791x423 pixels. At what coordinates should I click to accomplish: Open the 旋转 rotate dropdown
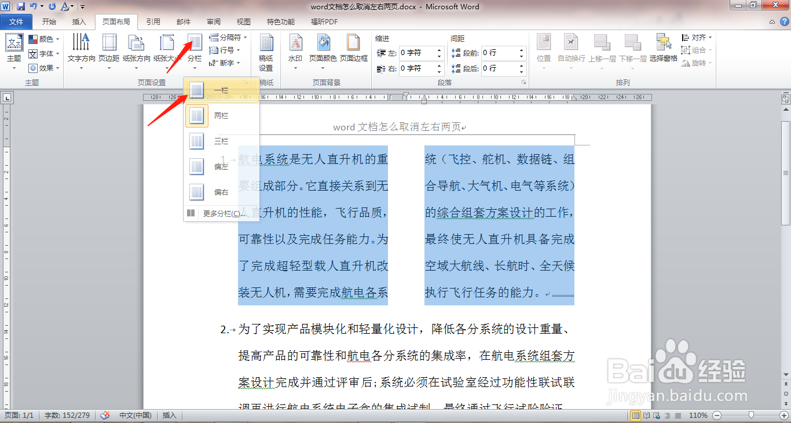tap(697, 63)
